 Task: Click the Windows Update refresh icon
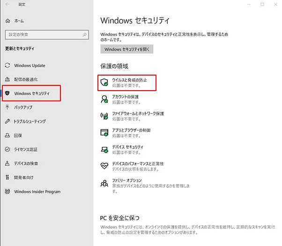coord(7,65)
